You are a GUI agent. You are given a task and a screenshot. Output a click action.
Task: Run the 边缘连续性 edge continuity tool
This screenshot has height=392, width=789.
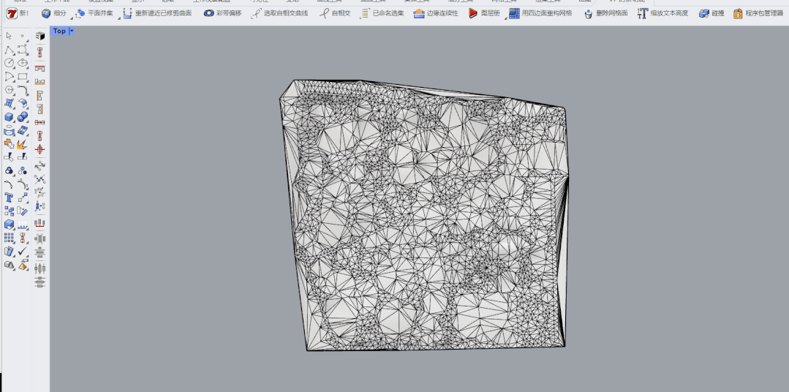(x=435, y=13)
